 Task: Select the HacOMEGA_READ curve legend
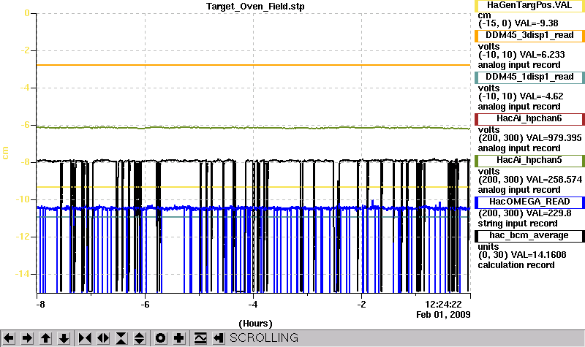(529, 202)
